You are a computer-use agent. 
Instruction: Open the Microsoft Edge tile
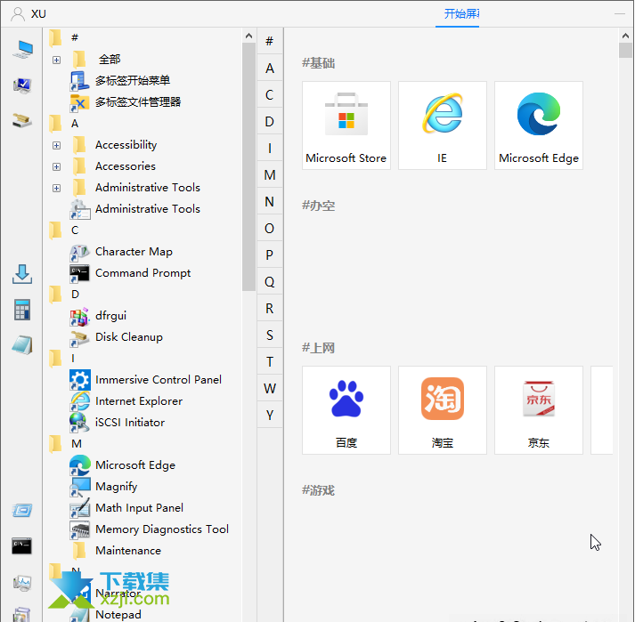click(x=539, y=125)
